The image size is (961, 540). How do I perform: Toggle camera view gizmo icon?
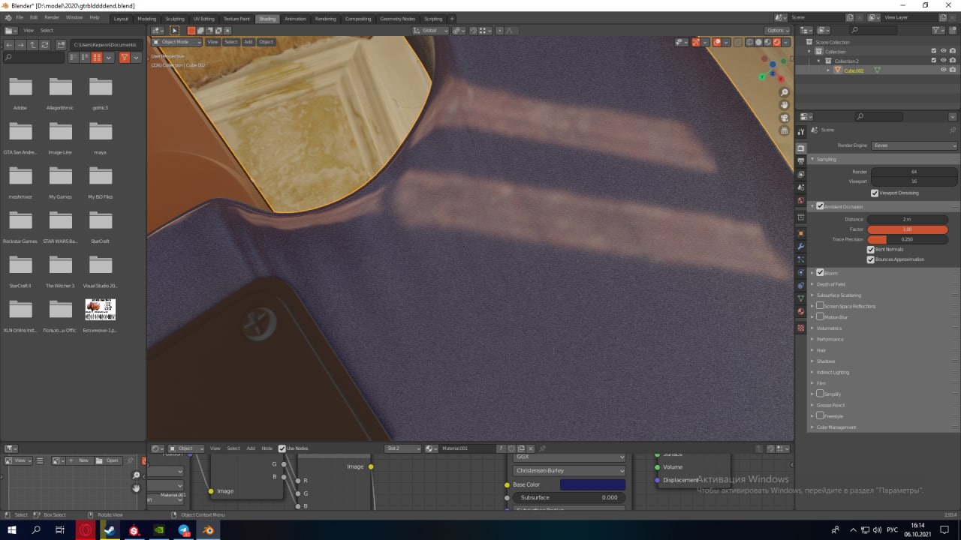tap(784, 118)
